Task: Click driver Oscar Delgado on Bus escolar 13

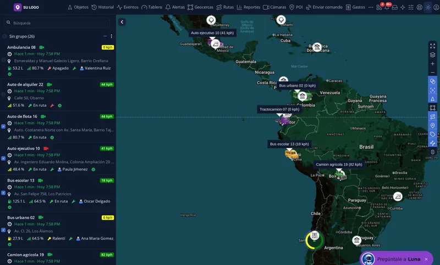Action: point(95,201)
